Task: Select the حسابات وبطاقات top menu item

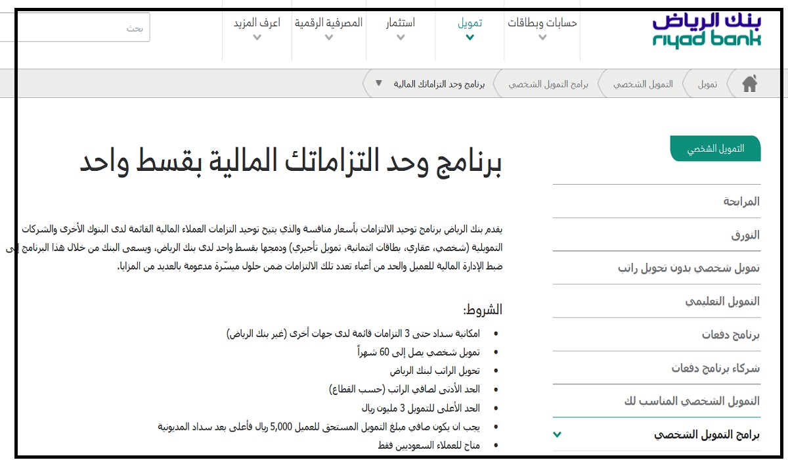Action: 542,22
